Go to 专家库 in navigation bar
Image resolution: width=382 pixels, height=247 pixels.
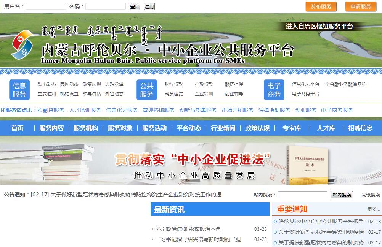(x=292, y=128)
